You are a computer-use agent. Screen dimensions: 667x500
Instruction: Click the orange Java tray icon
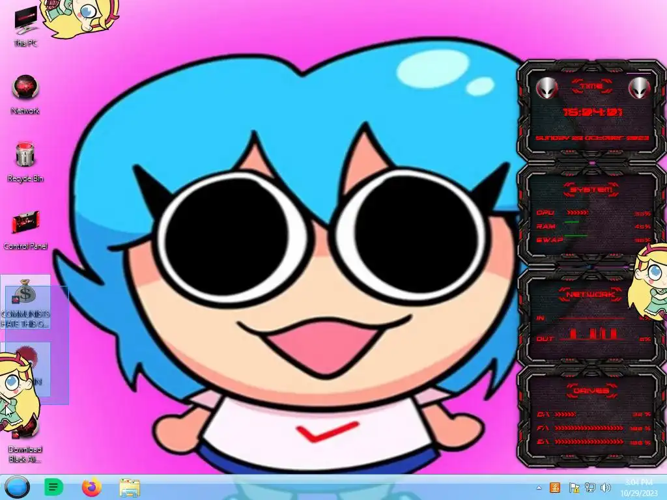(555, 487)
